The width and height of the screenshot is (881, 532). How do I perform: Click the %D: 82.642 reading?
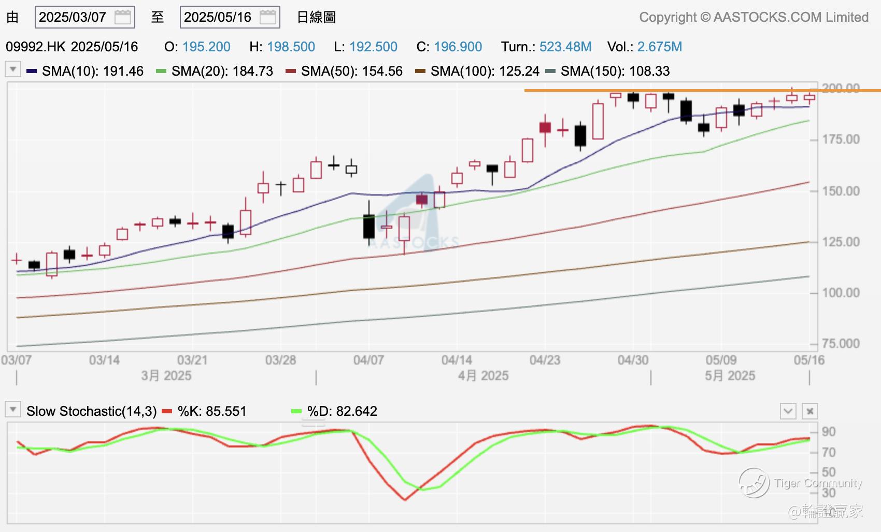[342, 411]
